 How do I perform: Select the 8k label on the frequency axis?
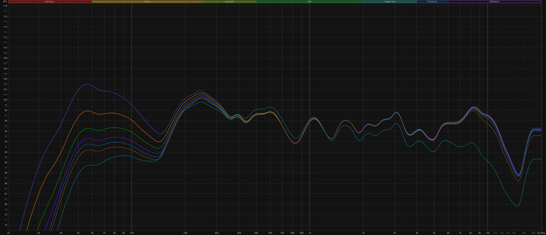[x=470, y=233]
